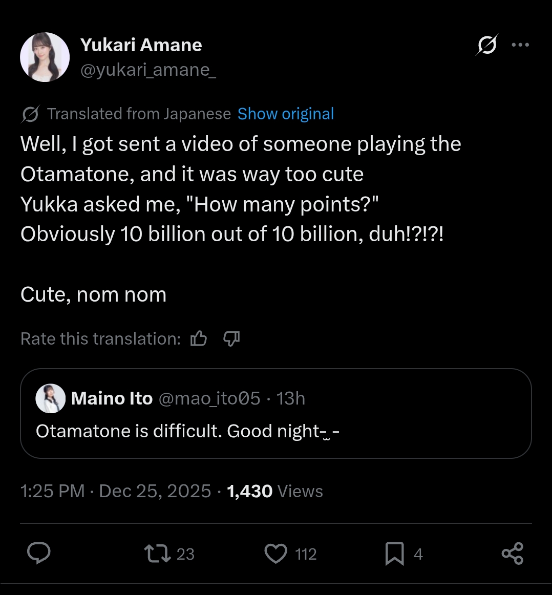Click the Maino Ito name in quote
552x595 pixels.
click(112, 398)
